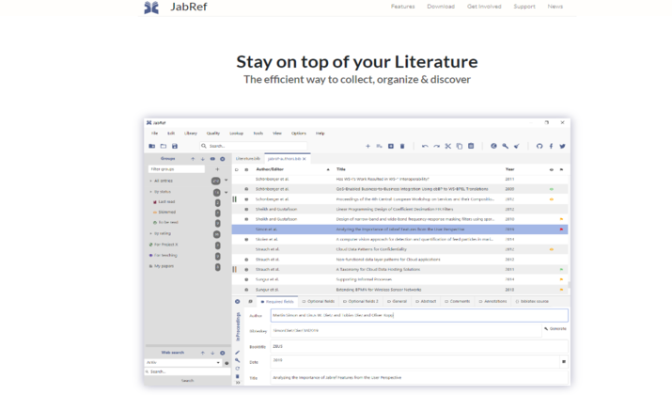The width and height of the screenshot is (672, 395).
Task: Click the JabRef logo in the page header
Action: [x=151, y=8]
